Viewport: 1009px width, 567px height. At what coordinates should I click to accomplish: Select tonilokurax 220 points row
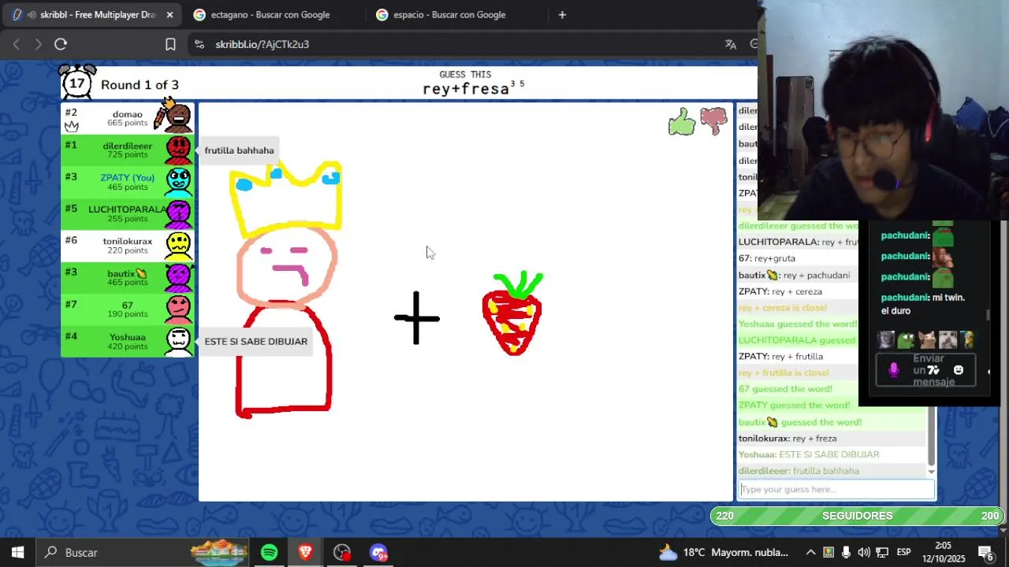(128, 246)
